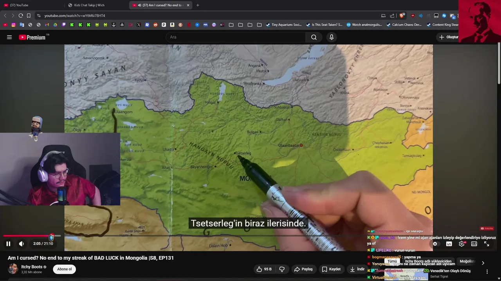Open the 'Calcium Chaos: Der...' bookmark
Image resolution: width=501 pixels, height=281 pixels.
(404, 25)
